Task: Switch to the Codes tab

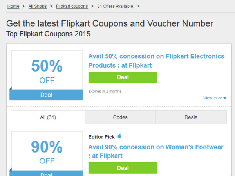Action: [x=120, y=117]
